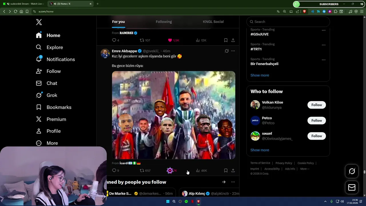Image resolution: width=366 pixels, height=206 pixels.
Task: Open the floating messages envelope button
Action: tap(352, 187)
